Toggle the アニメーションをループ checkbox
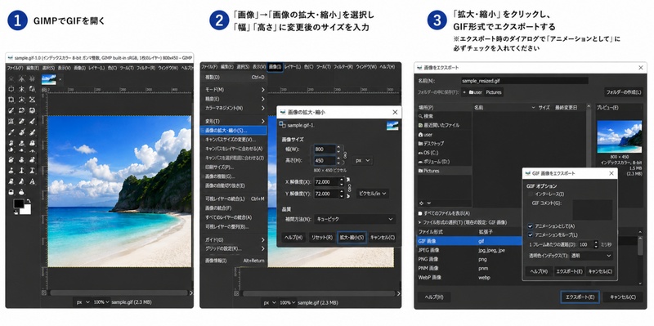Image resolution: width=654 pixels, height=326 pixels. tap(531, 234)
